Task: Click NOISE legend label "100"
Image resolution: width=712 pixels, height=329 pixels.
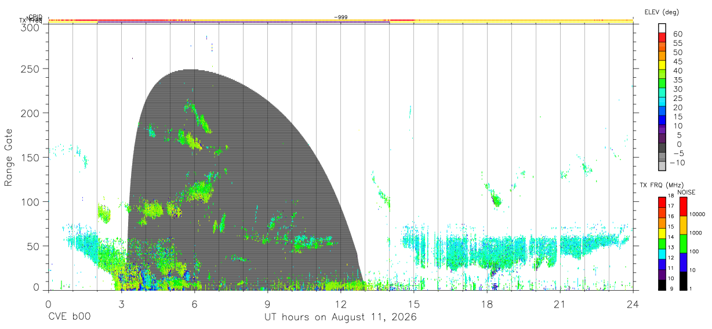Action: [694, 251]
